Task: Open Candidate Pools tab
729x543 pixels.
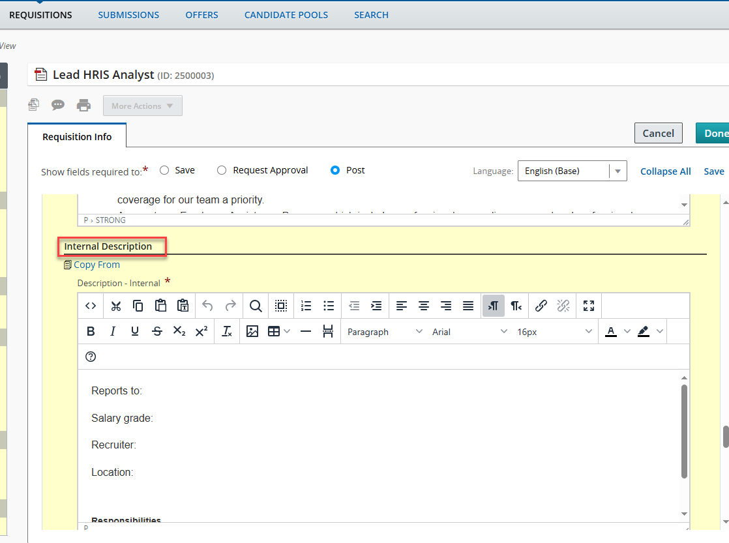Action: (286, 15)
